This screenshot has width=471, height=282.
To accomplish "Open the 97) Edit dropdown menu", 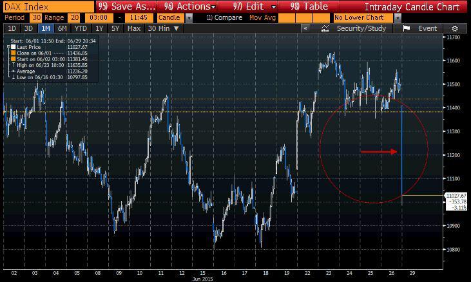I will pos(255,6).
